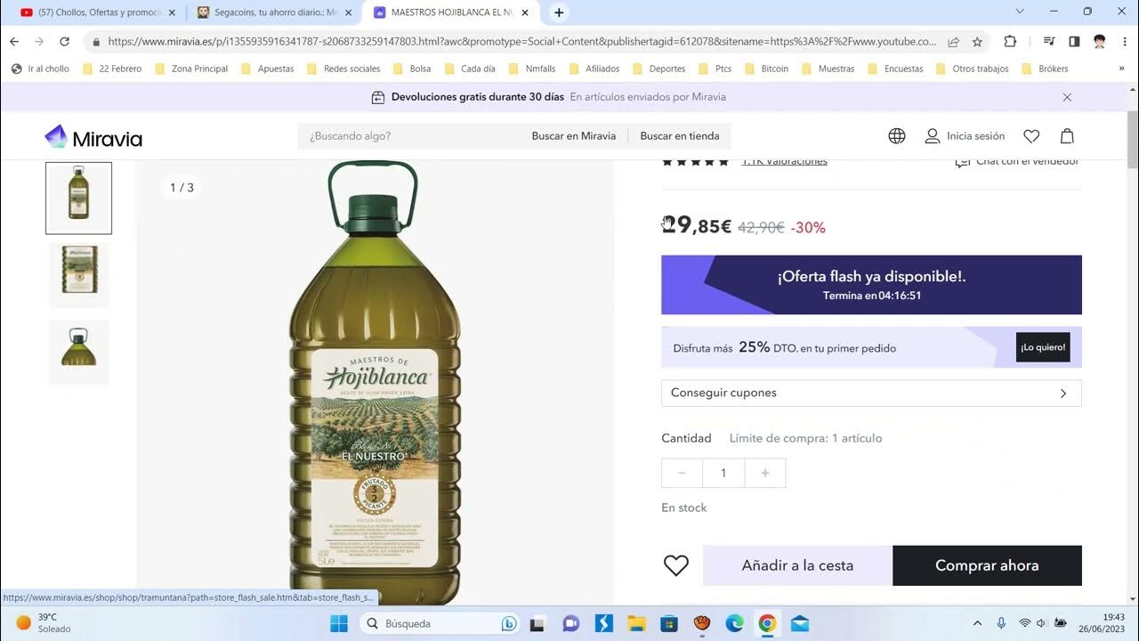
Task: Select first bottle front thumbnail
Action: [x=79, y=198]
